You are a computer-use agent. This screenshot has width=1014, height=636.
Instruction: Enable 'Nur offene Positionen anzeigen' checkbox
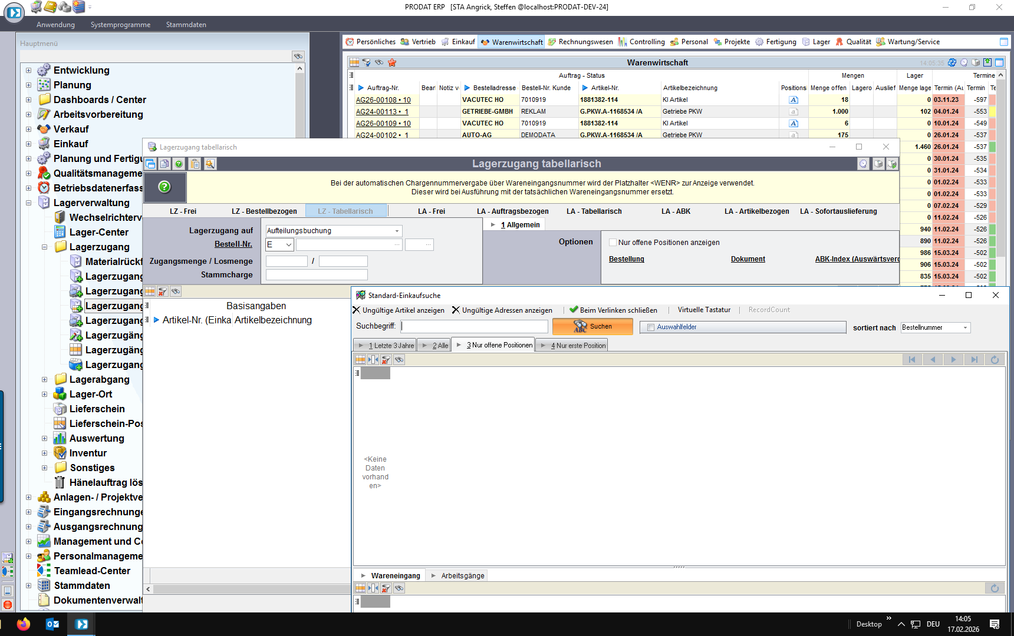(x=613, y=243)
